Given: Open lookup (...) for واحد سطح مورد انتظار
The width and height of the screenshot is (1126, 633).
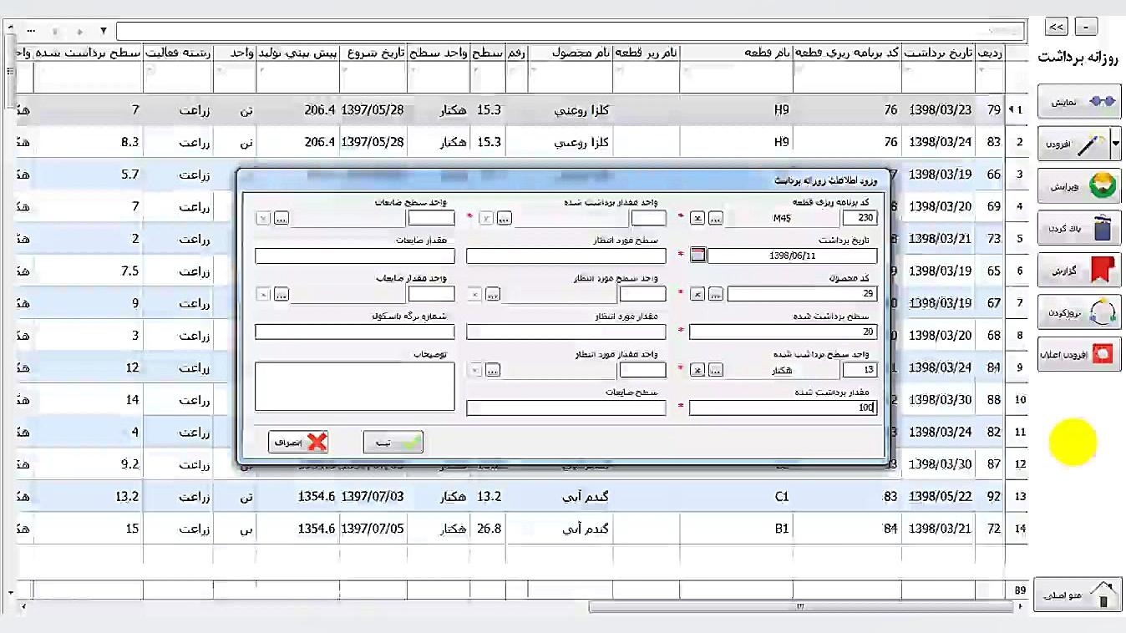Looking at the screenshot, I should [x=493, y=294].
